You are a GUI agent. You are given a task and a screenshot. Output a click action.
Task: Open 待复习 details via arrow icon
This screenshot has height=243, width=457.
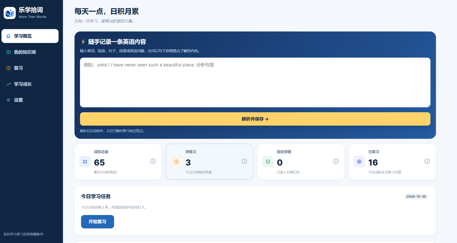click(244, 161)
